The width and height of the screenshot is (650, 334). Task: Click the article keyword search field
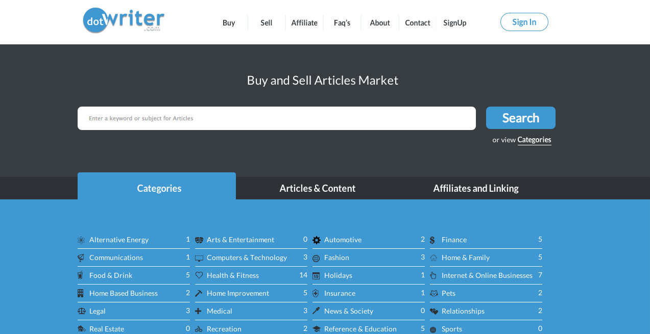(x=276, y=118)
